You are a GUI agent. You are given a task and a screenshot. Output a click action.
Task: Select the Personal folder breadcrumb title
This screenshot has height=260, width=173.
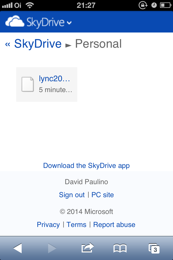pyautogui.click(x=98, y=44)
